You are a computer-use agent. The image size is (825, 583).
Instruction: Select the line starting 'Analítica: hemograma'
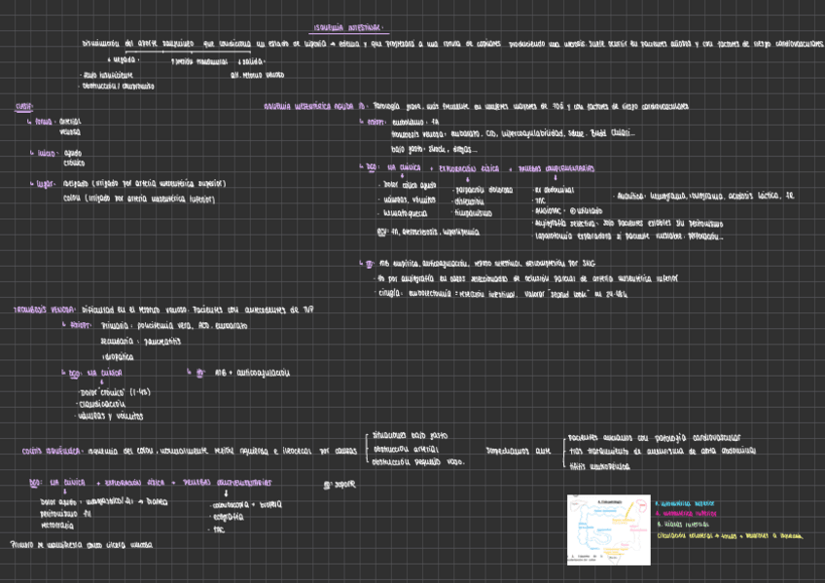coord(705,196)
